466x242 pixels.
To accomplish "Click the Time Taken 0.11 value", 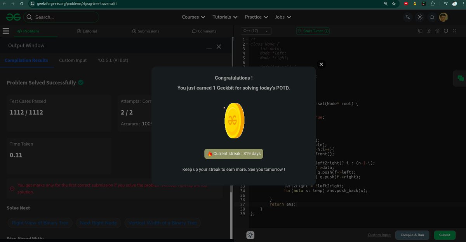I will pyautogui.click(x=16, y=155).
